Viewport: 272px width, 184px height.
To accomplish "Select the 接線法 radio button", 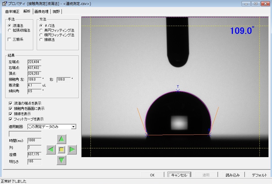I will click(x=41, y=40).
